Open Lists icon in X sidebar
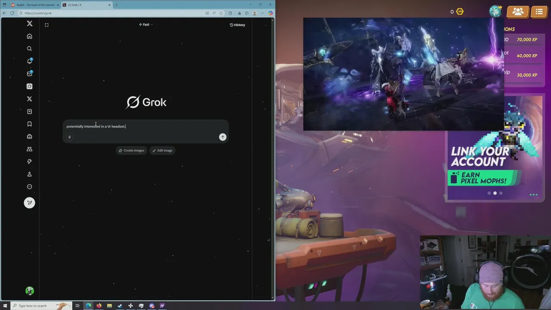The height and width of the screenshot is (310, 551). tap(29, 112)
